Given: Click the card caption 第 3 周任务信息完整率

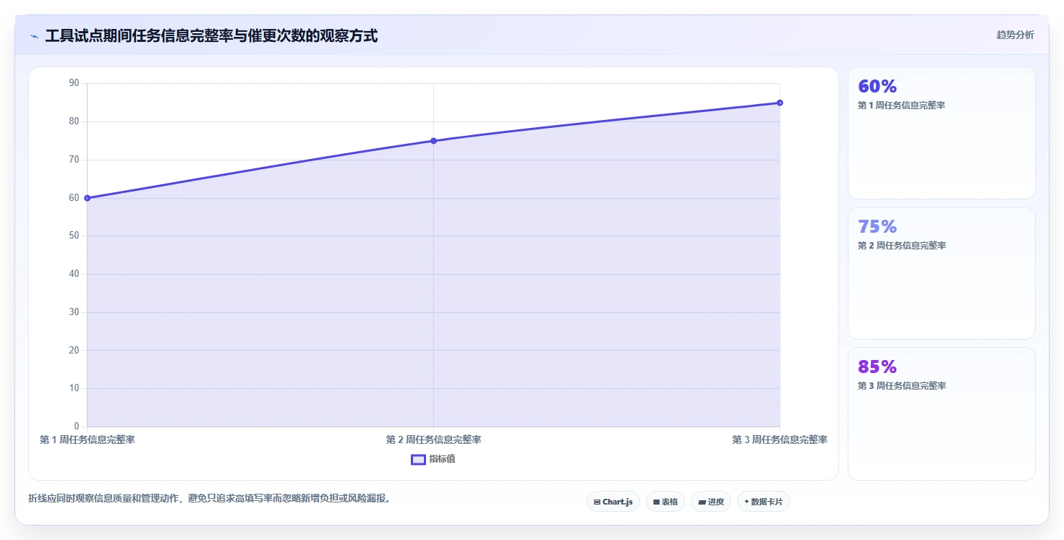Looking at the screenshot, I should pyautogui.click(x=901, y=386).
